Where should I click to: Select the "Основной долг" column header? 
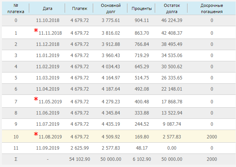click(x=110, y=8)
